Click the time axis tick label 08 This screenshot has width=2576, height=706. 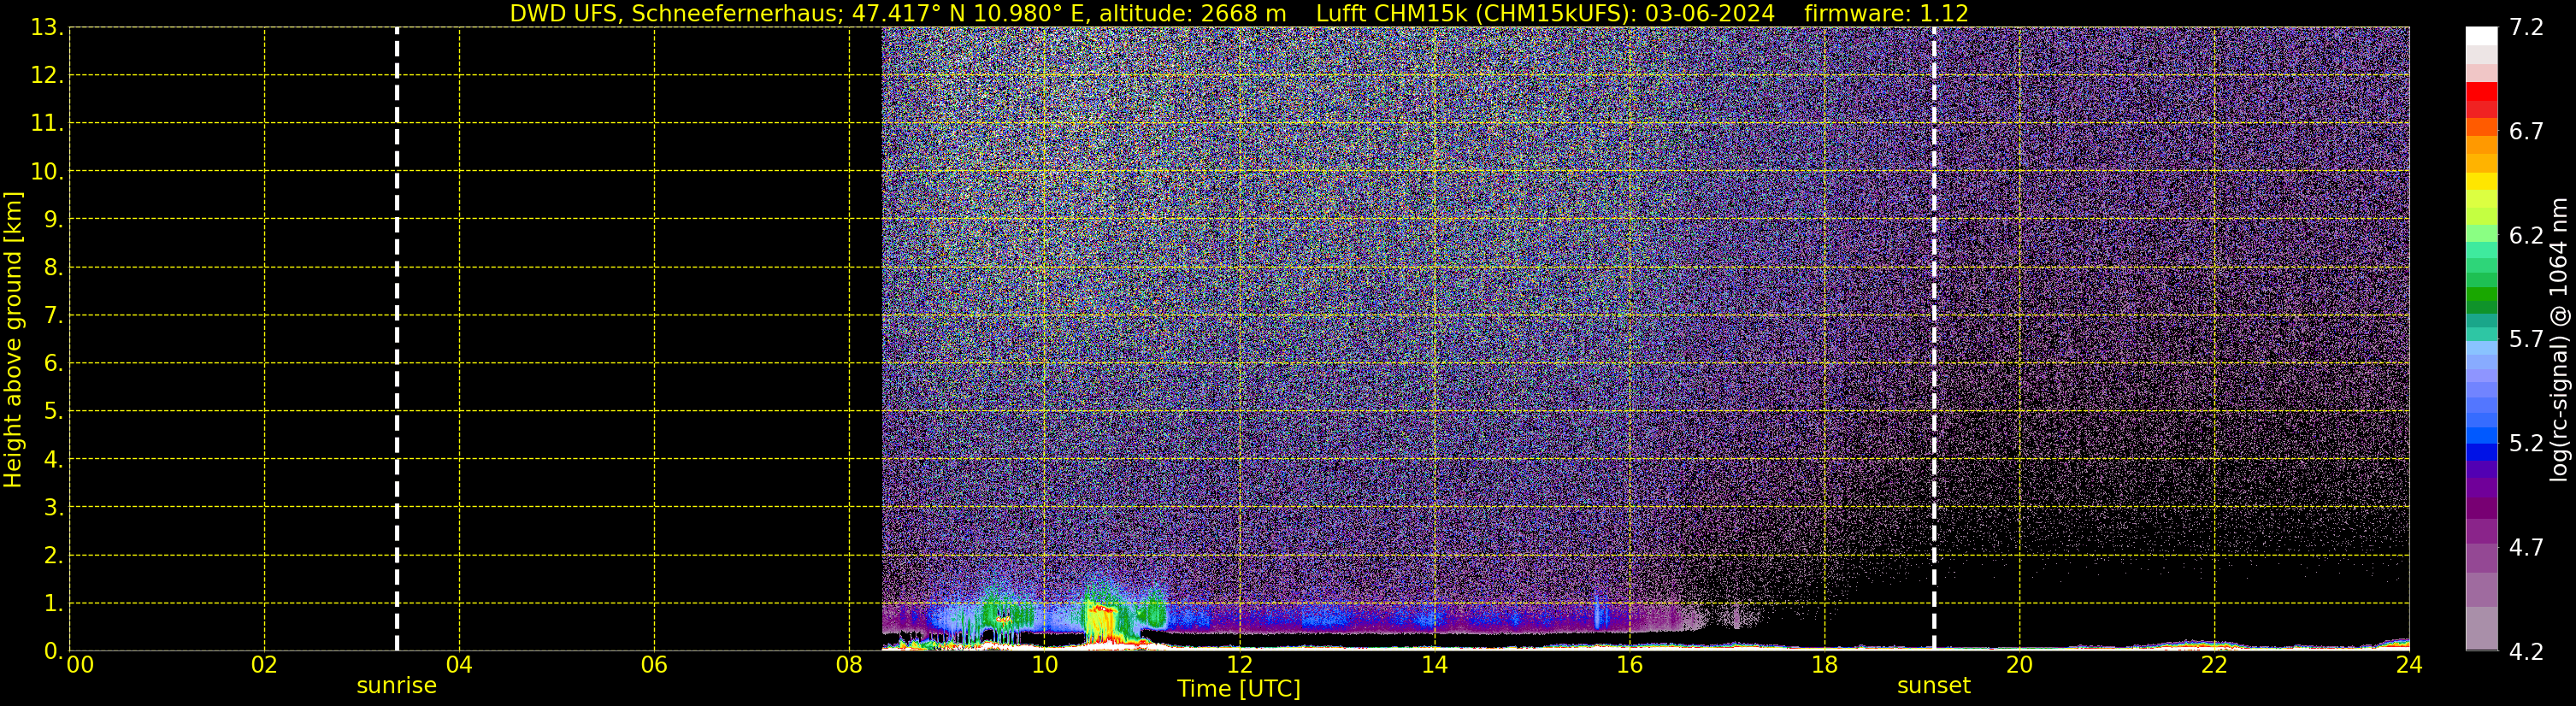click(849, 665)
